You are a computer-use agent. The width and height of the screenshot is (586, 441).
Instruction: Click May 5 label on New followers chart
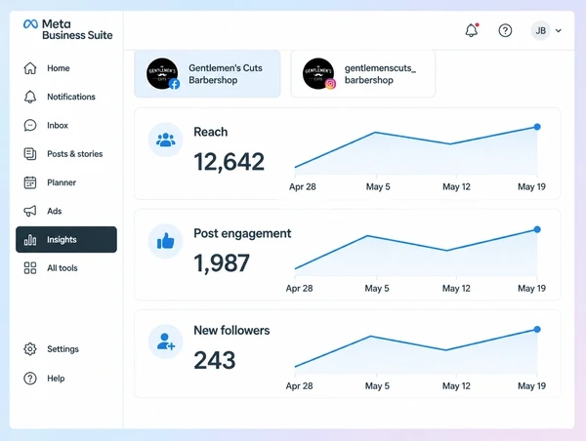pos(377,385)
